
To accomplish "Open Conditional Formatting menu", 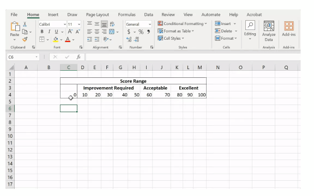I will coord(182,23).
